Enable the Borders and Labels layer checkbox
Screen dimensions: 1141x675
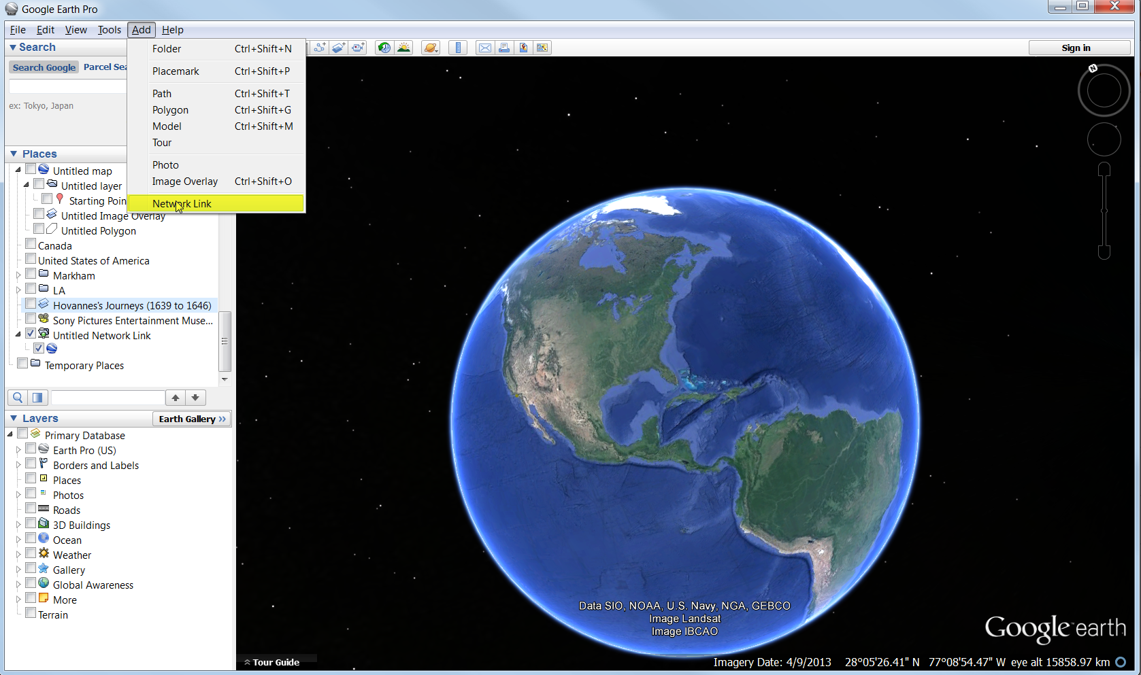31,464
